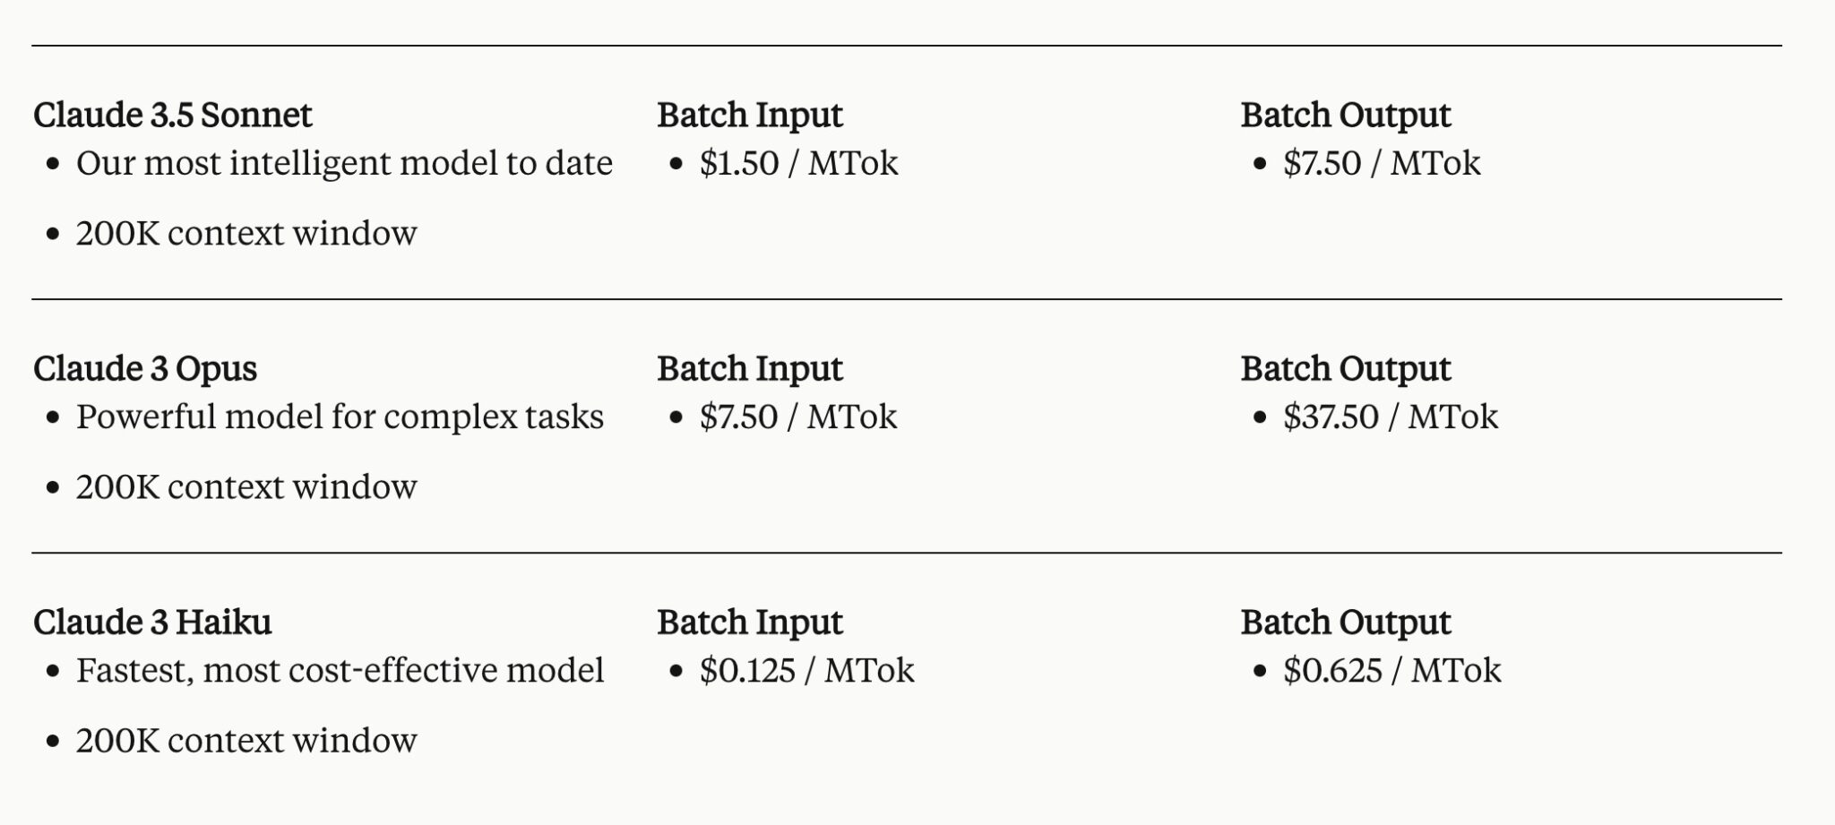Click Batch Output heading in Claude 3.5 Sonnet row
The image size is (1835, 825).
click(1345, 115)
